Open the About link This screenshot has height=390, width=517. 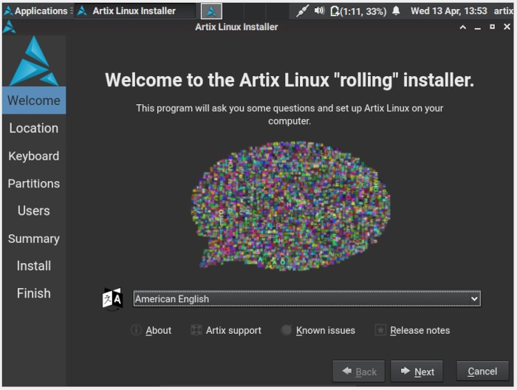click(151, 330)
